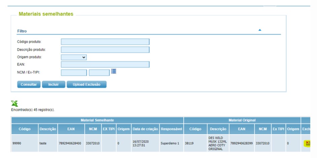Open the NCM lookup list icon
The image size is (317, 158).
pyautogui.click(x=114, y=71)
